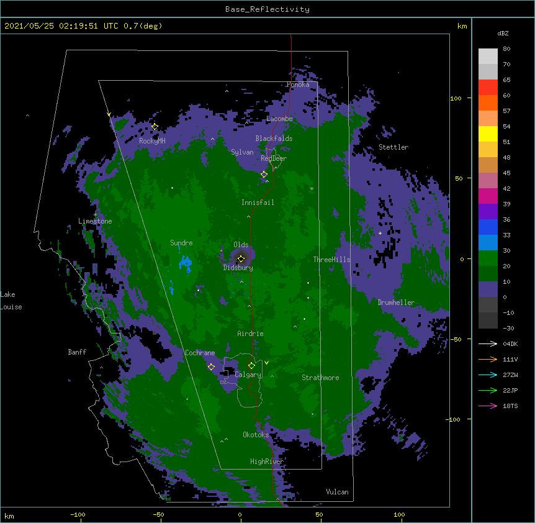Click the cyan 27ZW arrow in legend

(488, 375)
